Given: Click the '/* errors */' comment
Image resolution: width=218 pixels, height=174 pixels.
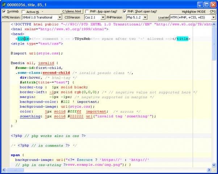Looking at the screenshot, I should 127,112.
